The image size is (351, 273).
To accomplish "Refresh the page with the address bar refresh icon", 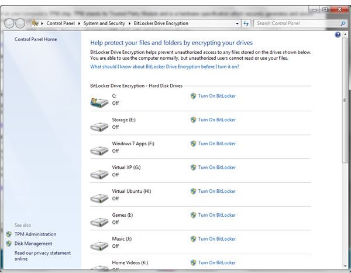I will coord(246,23).
